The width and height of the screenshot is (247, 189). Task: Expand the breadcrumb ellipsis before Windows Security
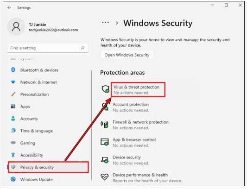pyautogui.click(x=105, y=23)
